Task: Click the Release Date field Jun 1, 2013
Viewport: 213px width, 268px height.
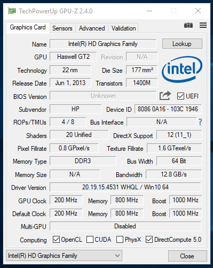Action: pyautogui.click(x=70, y=83)
